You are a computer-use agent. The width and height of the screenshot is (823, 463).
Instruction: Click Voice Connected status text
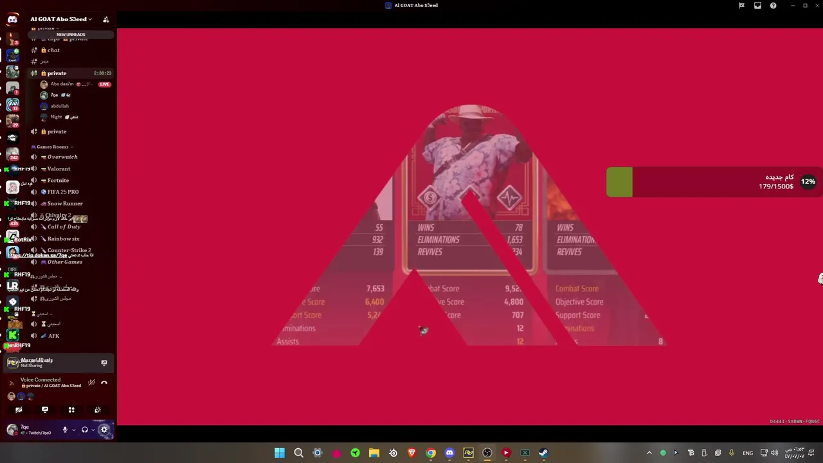(41, 380)
